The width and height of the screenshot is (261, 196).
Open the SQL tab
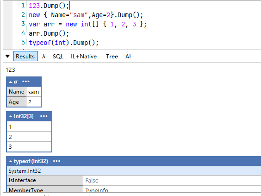pyautogui.click(x=58, y=57)
